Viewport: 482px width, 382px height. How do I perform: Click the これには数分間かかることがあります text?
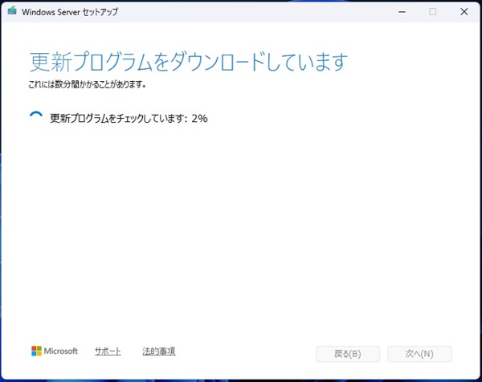(87, 83)
